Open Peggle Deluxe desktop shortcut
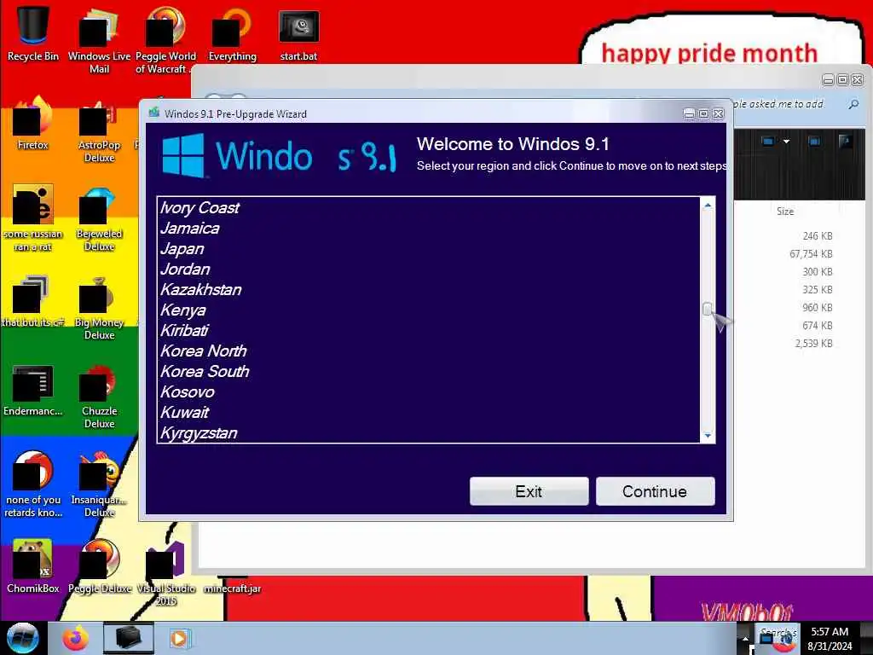This screenshot has height=655, width=873. coord(99,566)
